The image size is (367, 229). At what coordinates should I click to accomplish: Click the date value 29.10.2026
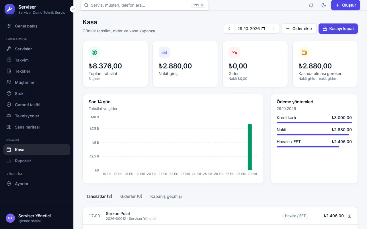pyautogui.click(x=249, y=29)
